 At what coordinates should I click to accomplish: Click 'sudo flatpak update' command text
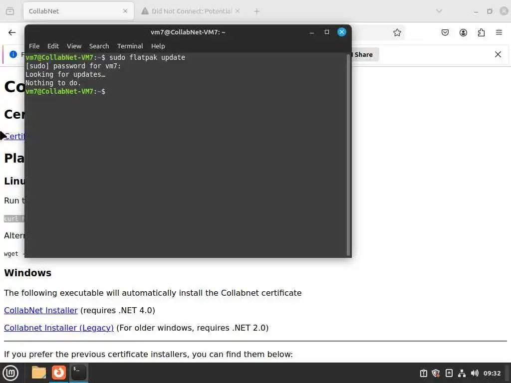[x=147, y=57]
